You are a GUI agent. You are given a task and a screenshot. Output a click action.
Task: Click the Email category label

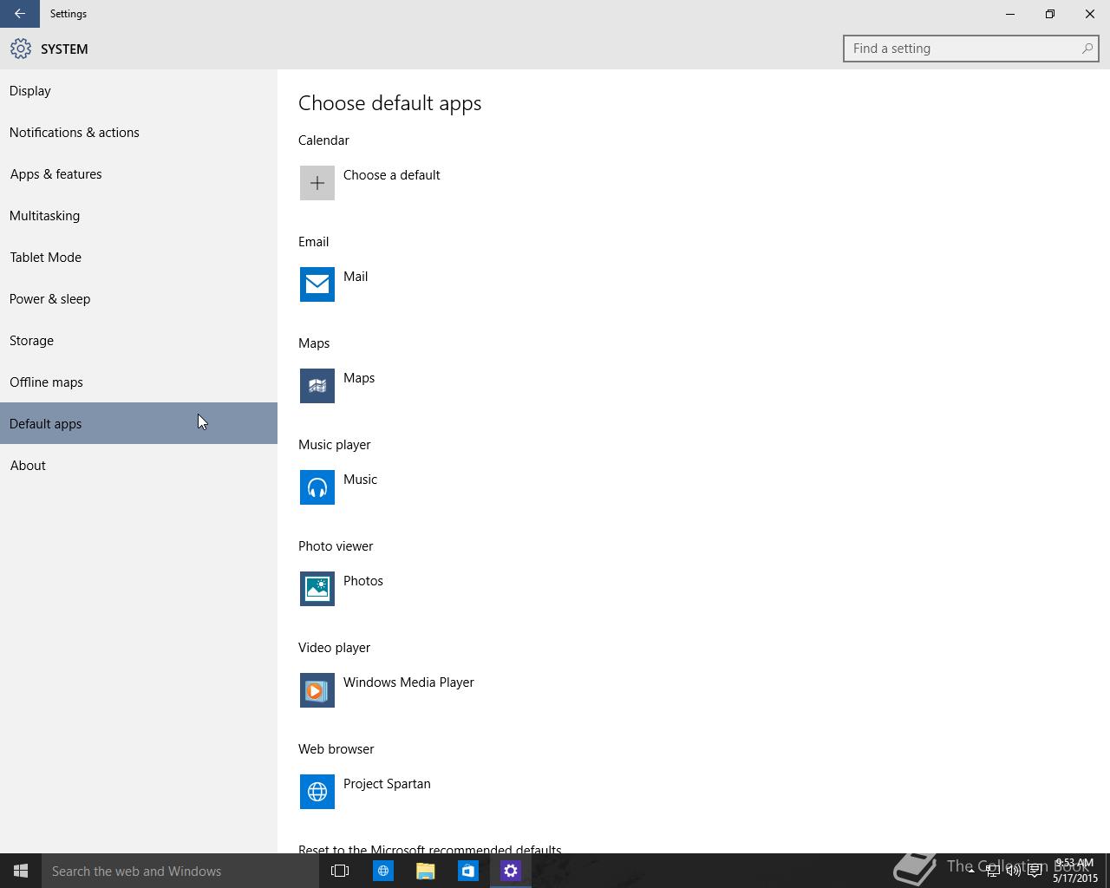313,242
